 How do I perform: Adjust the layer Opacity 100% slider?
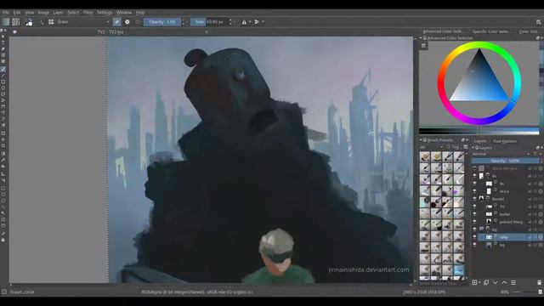pyautogui.click(x=505, y=161)
